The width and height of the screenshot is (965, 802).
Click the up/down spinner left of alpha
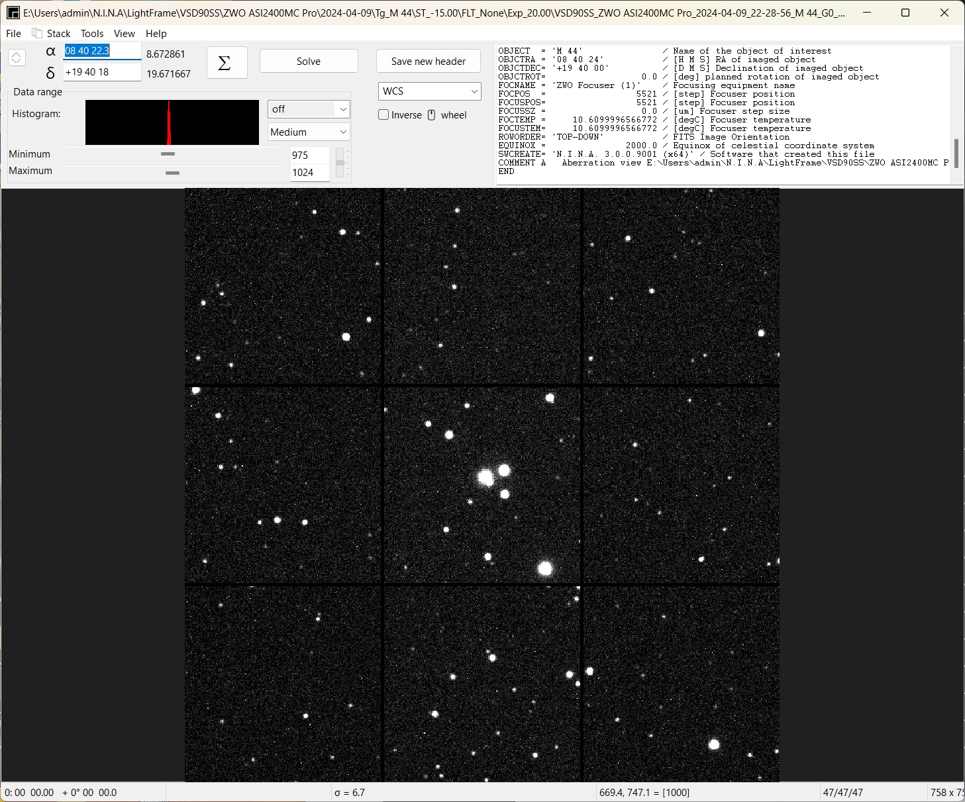tap(17, 58)
